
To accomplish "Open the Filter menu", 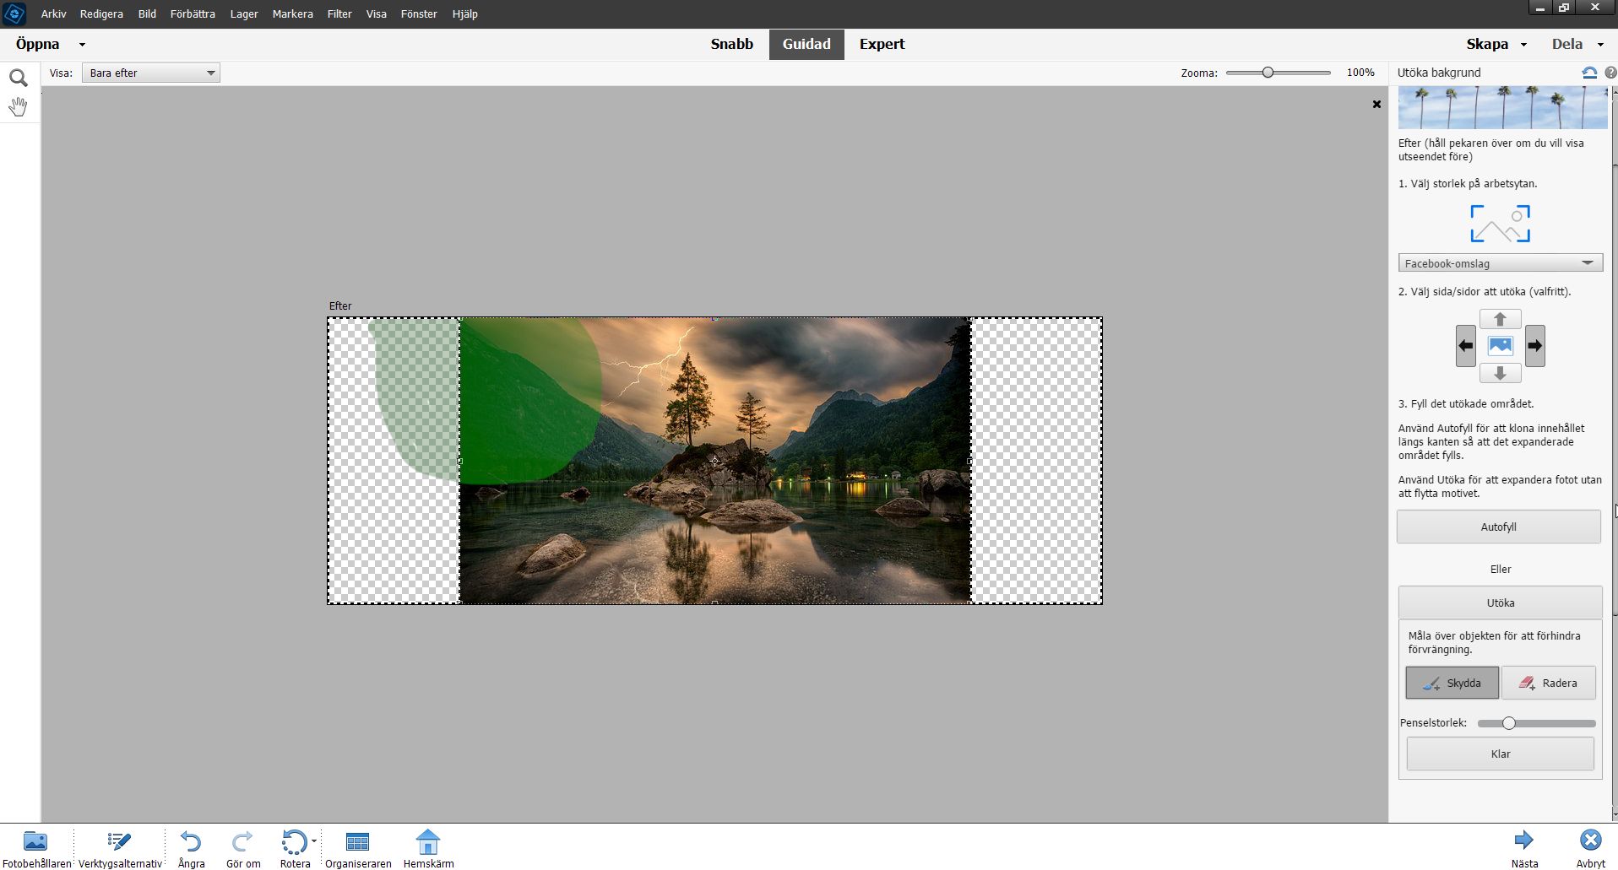I will coord(339,14).
